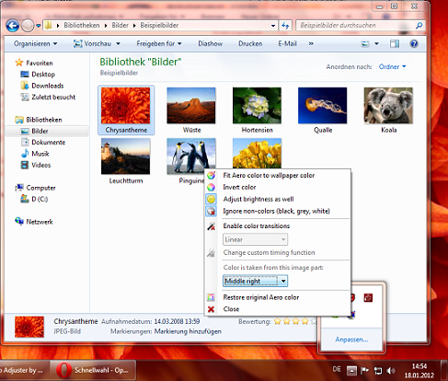Set rating with the first star
Screen dimensions: 448x381
tap(278, 321)
